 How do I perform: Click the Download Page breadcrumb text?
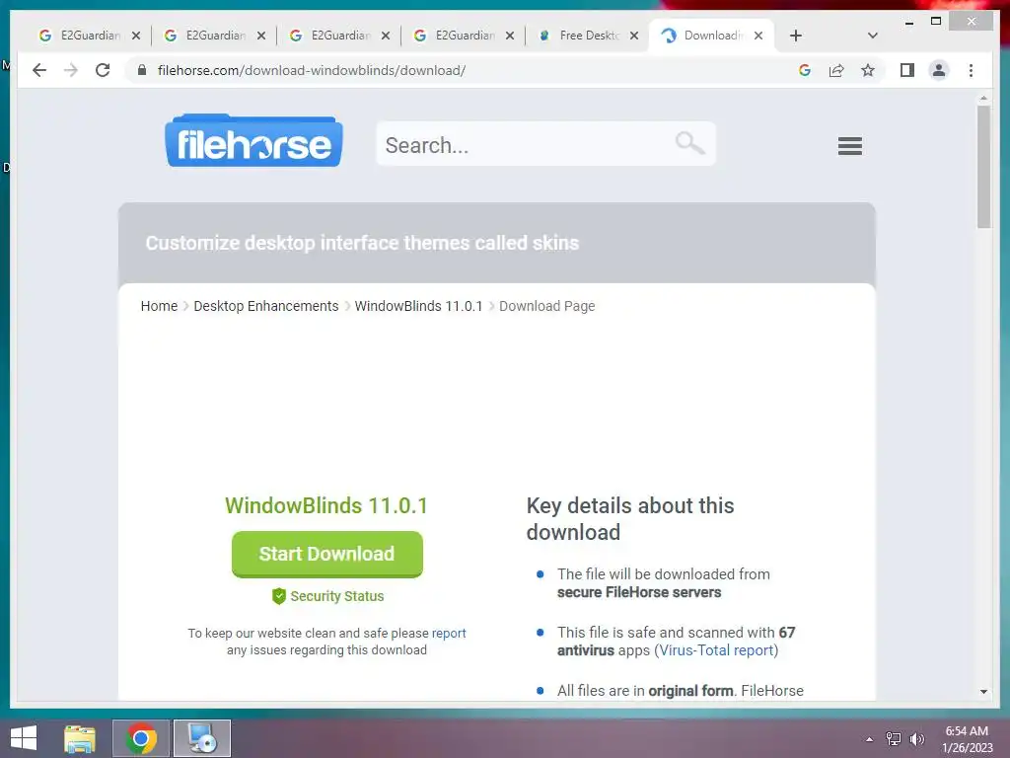(x=546, y=306)
